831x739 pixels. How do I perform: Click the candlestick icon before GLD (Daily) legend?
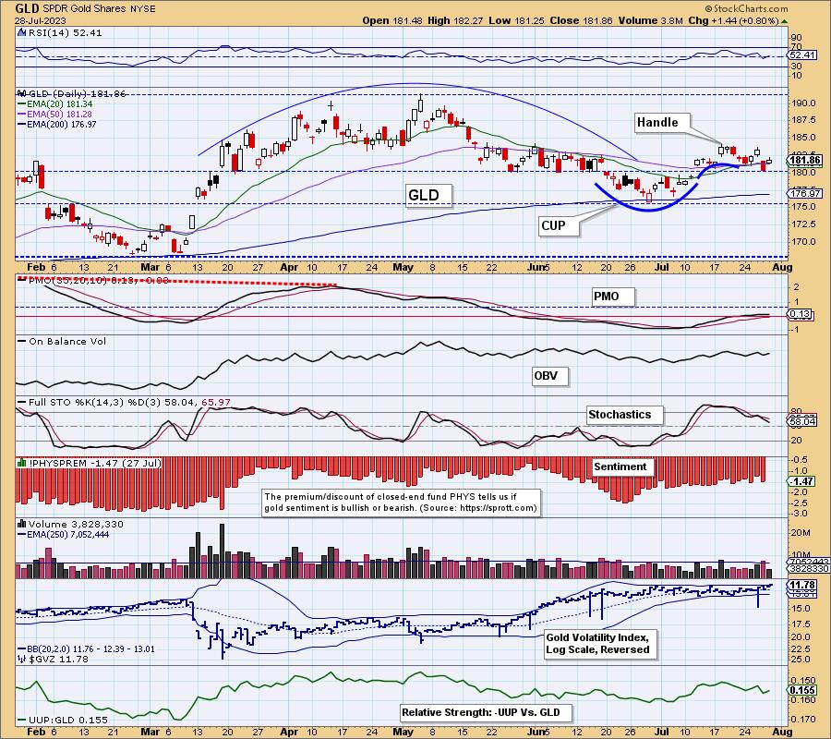(22, 94)
